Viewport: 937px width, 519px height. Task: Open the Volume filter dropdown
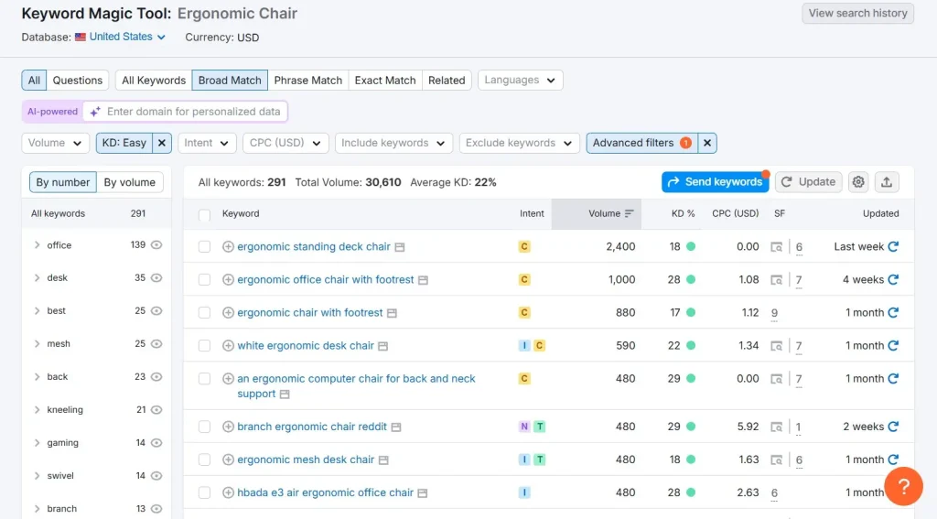coord(55,143)
